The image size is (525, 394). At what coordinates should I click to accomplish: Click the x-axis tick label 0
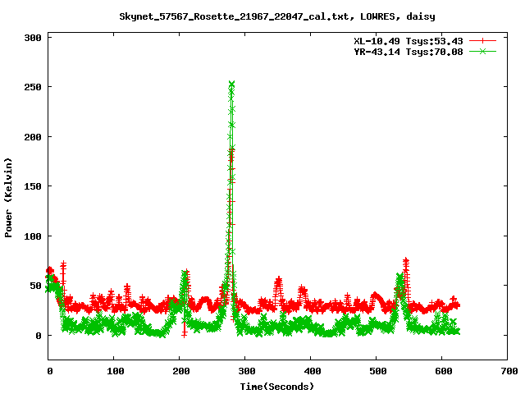tap(49, 371)
